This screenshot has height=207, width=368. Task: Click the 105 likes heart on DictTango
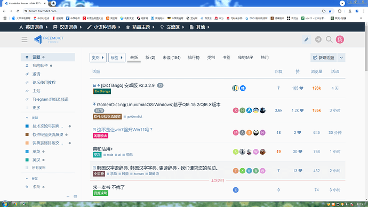pyautogui.click(x=298, y=88)
